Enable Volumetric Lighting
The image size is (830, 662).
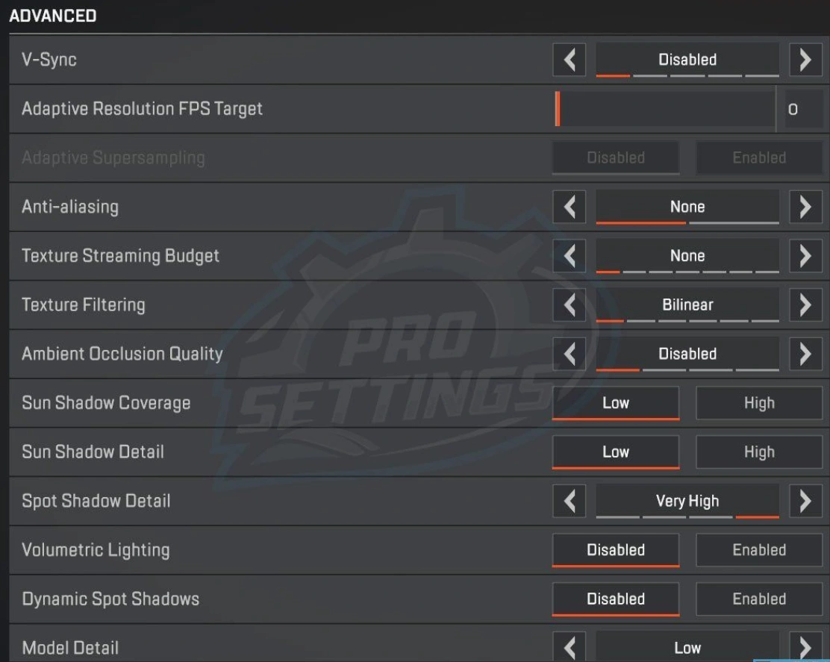[759, 550]
